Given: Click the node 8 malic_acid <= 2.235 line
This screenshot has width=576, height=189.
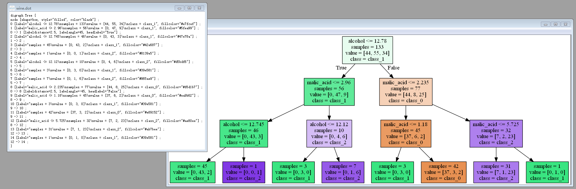Looking at the screenshot, I should point(106,87).
